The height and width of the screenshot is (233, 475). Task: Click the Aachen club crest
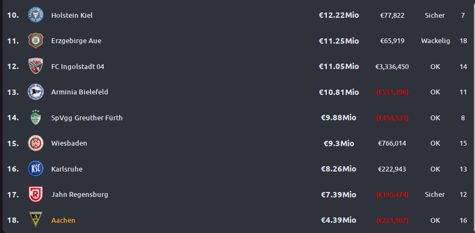(36, 220)
